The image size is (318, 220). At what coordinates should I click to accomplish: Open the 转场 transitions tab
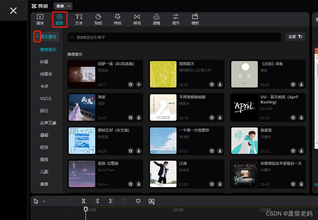(137, 19)
